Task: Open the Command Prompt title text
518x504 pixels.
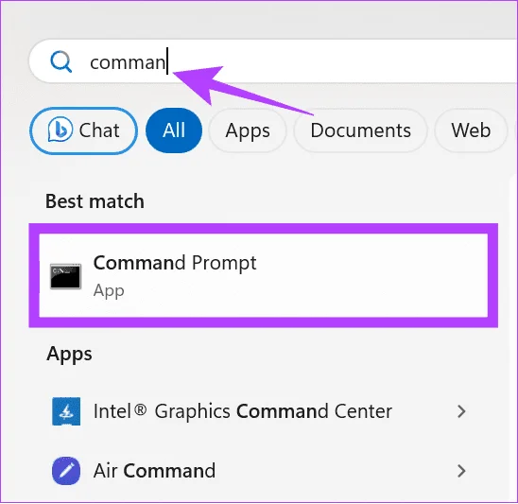Action: [x=175, y=264]
